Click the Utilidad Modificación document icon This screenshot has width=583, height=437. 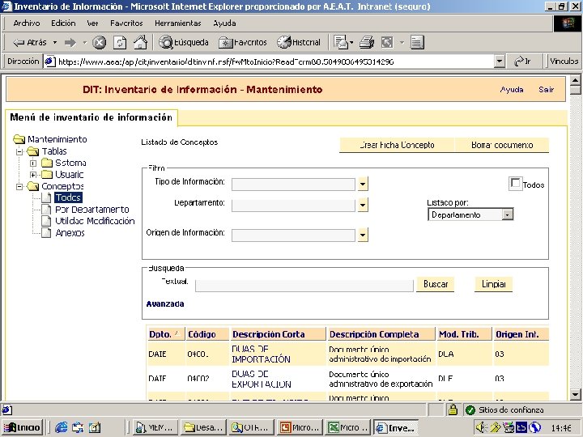(46, 221)
